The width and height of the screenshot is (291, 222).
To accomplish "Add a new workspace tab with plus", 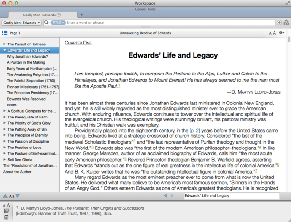I will [x=81, y=15].
